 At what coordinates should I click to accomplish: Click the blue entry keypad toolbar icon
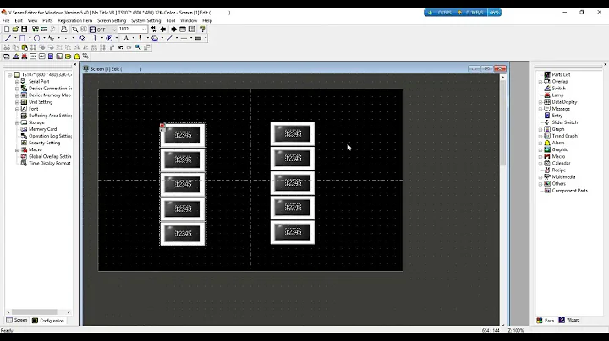51,57
